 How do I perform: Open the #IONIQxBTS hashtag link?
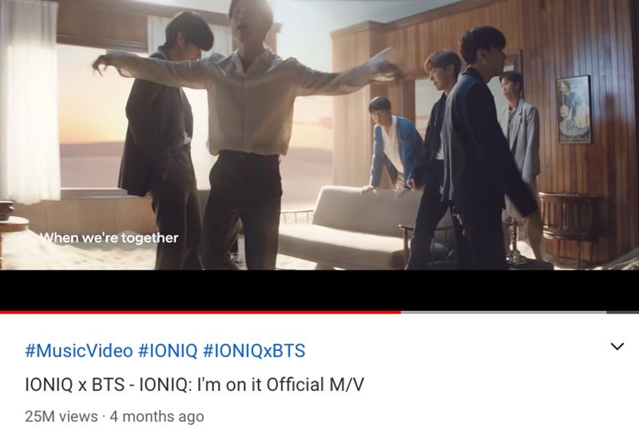click(253, 351)
